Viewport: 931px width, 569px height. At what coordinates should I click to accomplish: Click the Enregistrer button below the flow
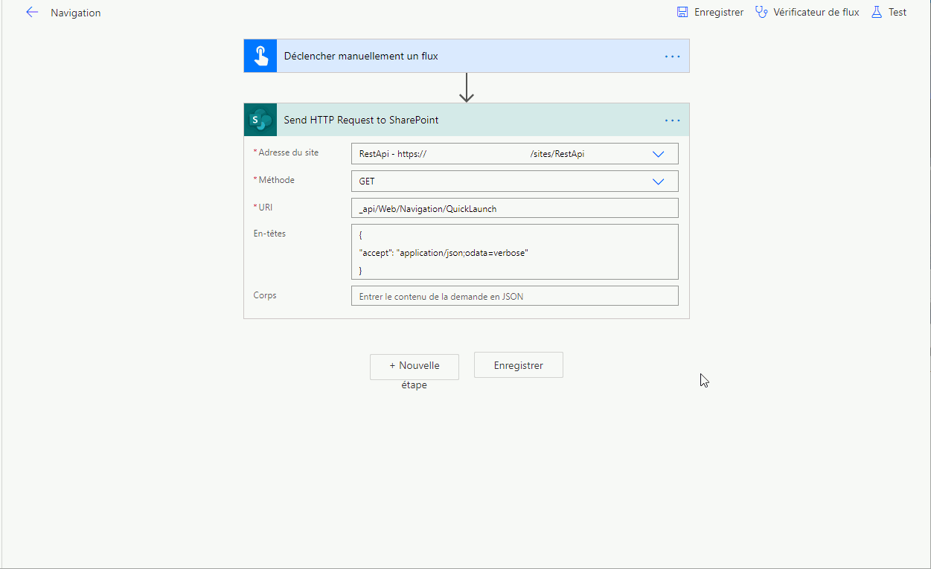coord(519,365)
